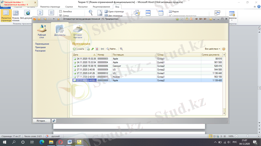
Task: Select Одна страница zoom option
Action: (x=114, y=11)
